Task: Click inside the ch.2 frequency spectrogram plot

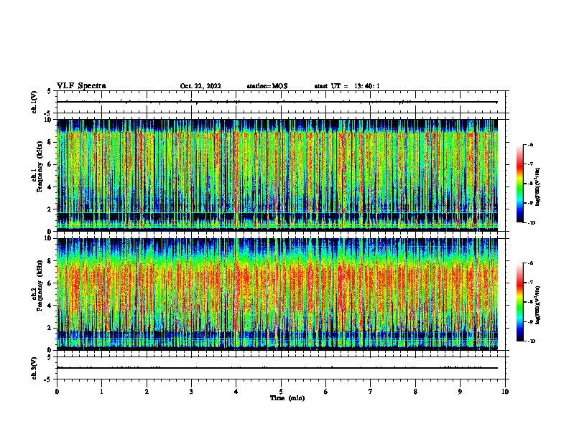Action: point(277,294)
